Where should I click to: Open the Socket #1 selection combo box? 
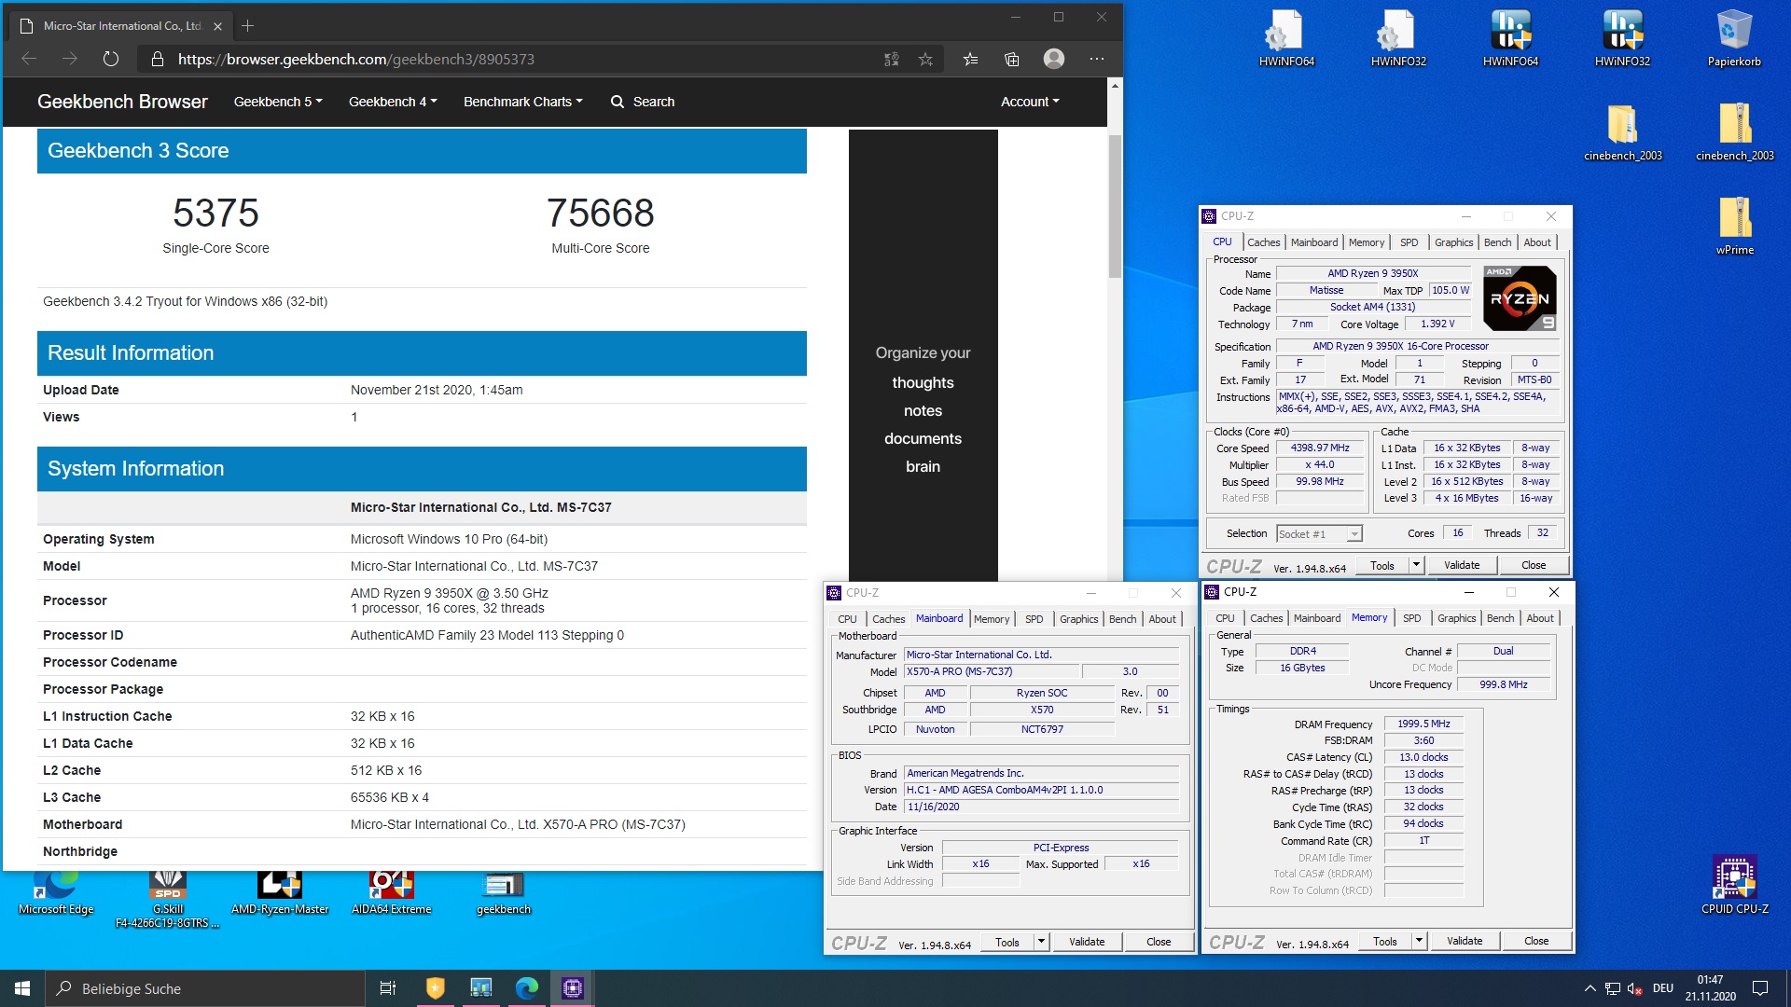tap(1319, 533)
